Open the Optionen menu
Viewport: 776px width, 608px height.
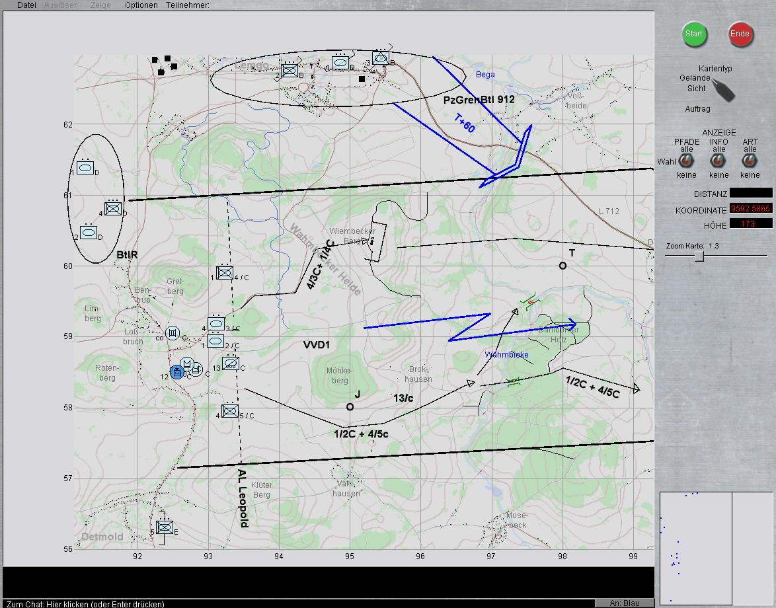pyautogui.click(x=141, y=5)
